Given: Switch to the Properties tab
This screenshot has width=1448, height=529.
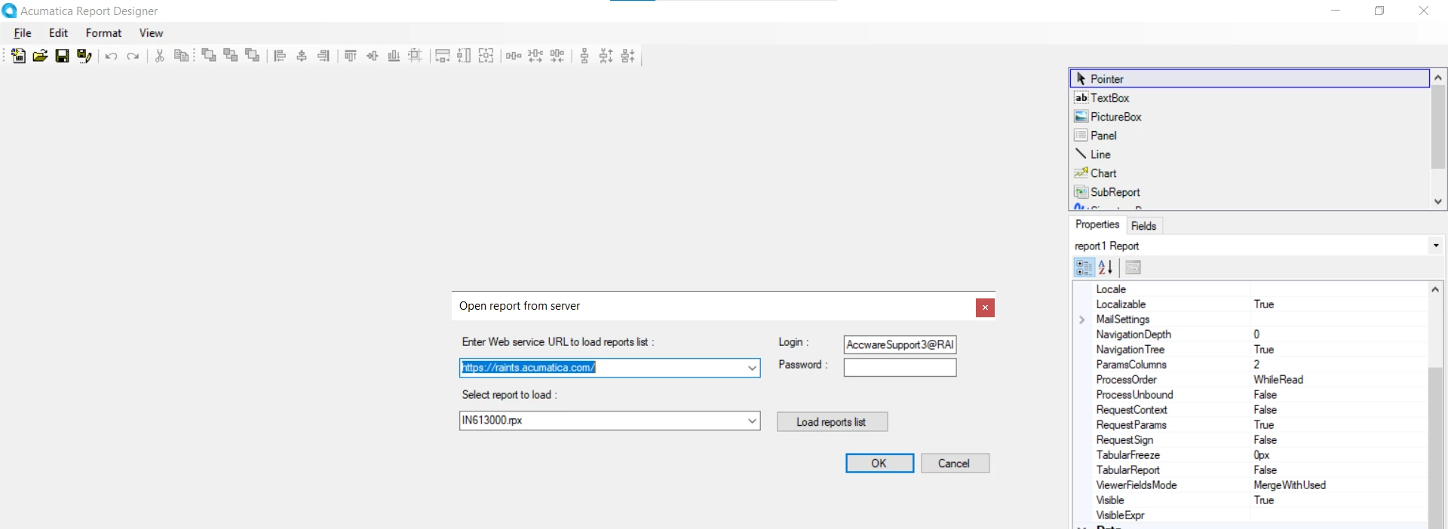Looking at the screenshot, I should [x=1097, y=225].
